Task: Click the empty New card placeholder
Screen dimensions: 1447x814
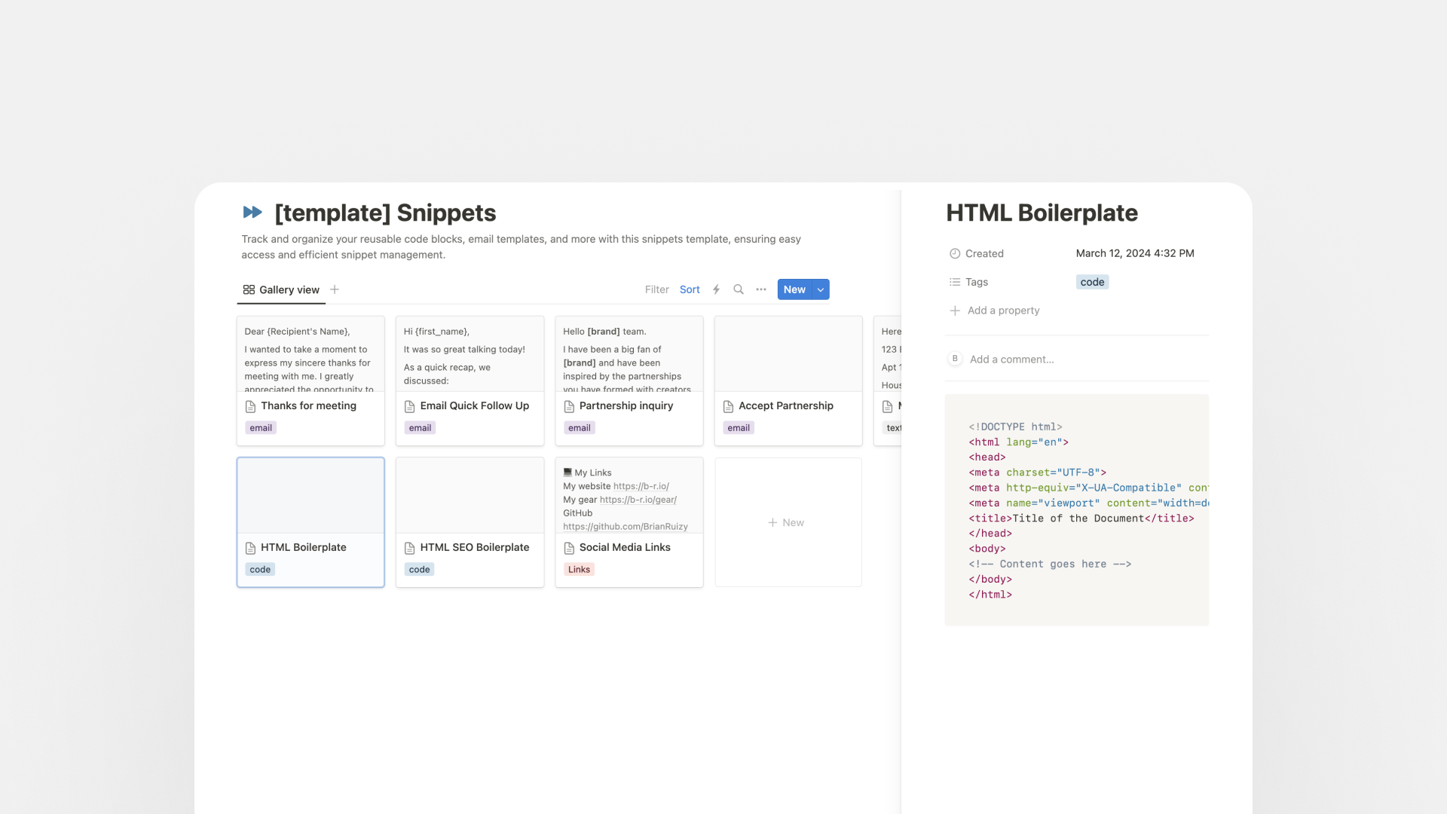Action: coord(788,522)
